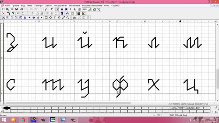The image size is (219, 123).
Task: Open the Справка menu
Action: pos(115,5)
